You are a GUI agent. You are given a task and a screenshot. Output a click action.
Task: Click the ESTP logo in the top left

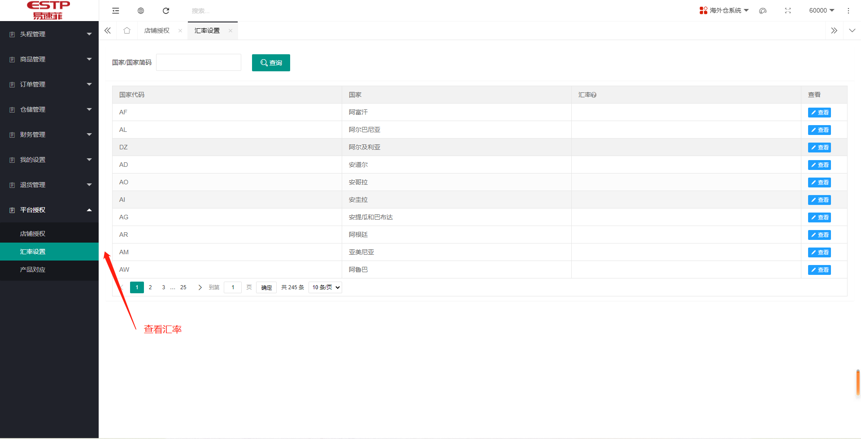tap(48, 10)
